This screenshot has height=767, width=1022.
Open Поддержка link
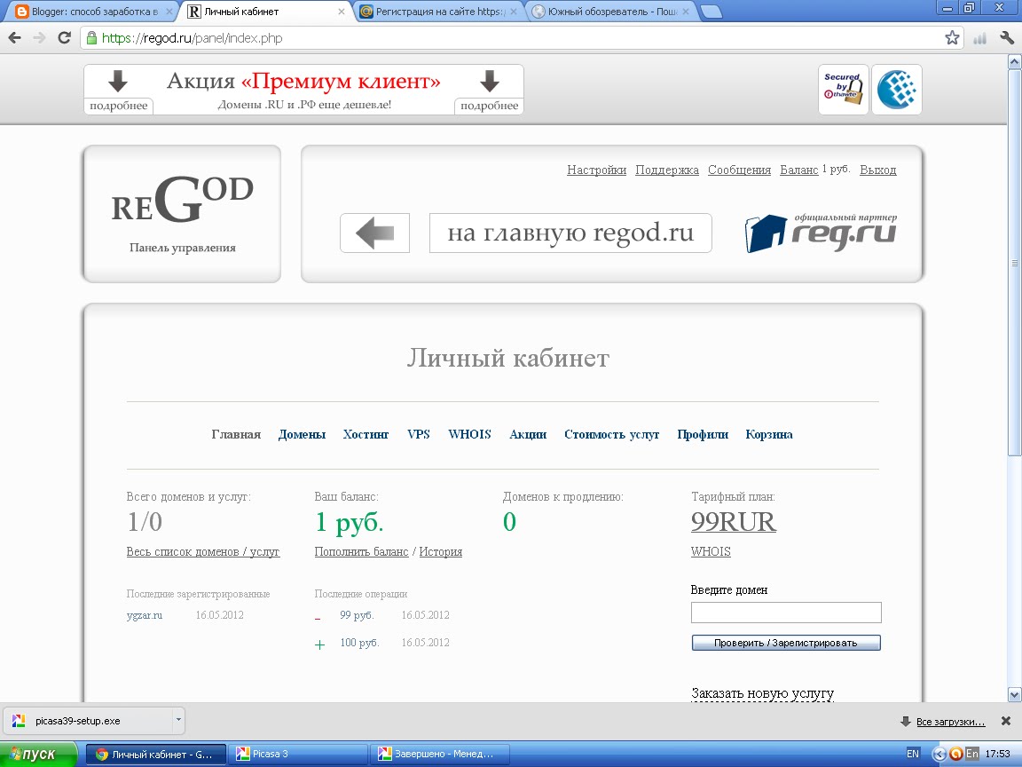click(667, 170)
